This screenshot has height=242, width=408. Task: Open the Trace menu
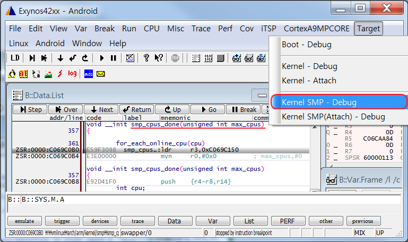point(201,29)
